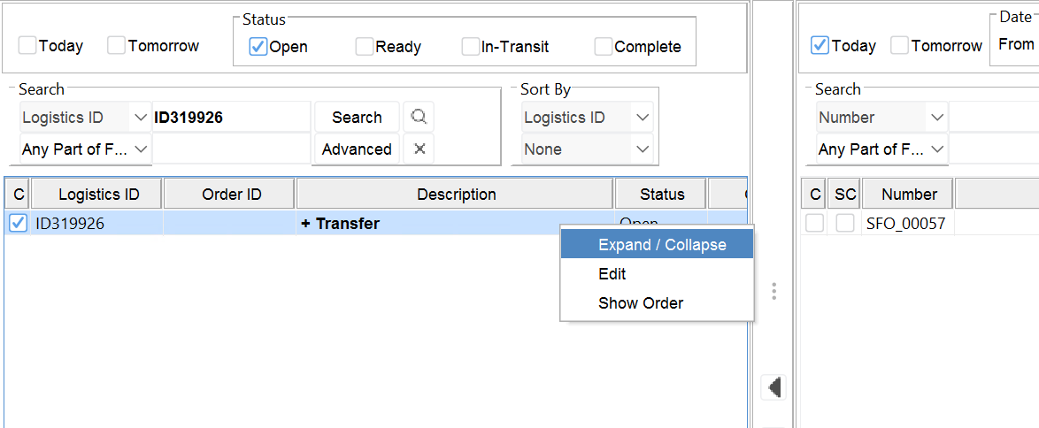The image size is (1039, 428).
Task: Uncheck the ID319926 row checkbox
Action: 18,224
